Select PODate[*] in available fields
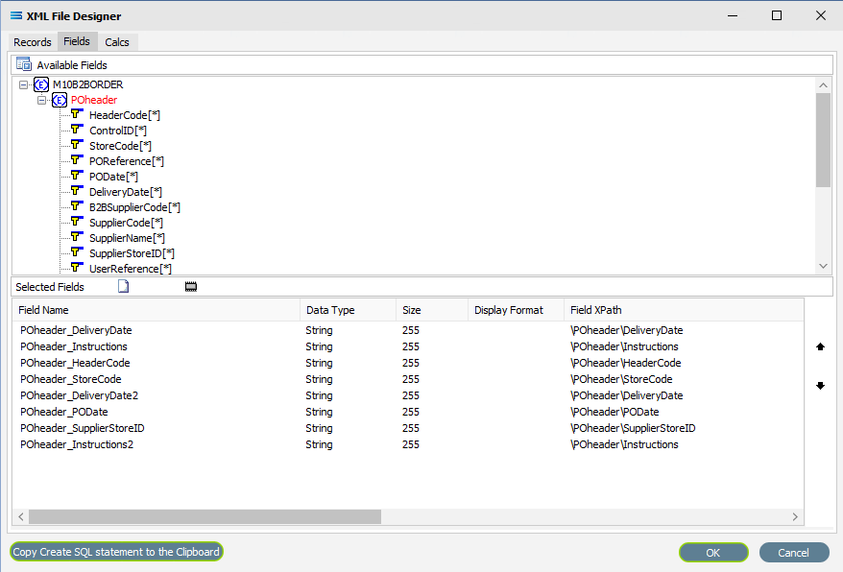 pos(113,177)
